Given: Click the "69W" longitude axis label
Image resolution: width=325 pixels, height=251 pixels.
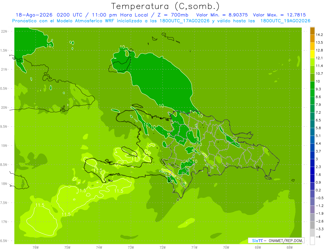Looking at the screenshot, I should point(258,247).
